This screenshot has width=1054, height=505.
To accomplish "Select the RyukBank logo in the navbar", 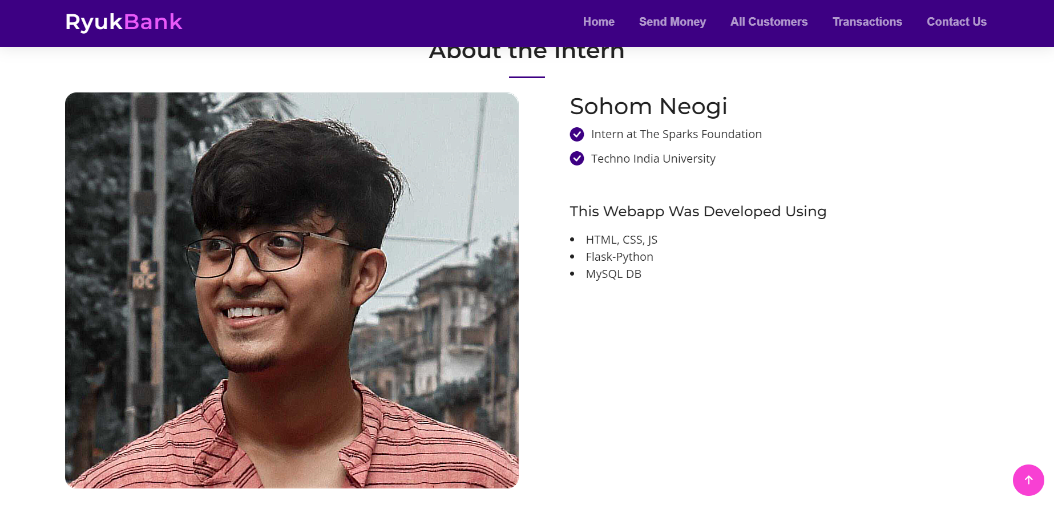I will point(123,21).
